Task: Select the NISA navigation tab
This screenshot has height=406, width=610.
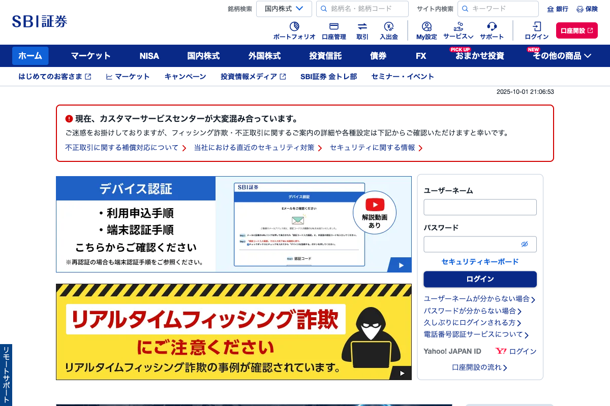Action: tap(149, 56)
